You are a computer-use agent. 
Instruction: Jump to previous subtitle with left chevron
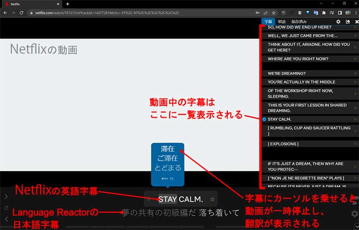(x=6, y=219)
